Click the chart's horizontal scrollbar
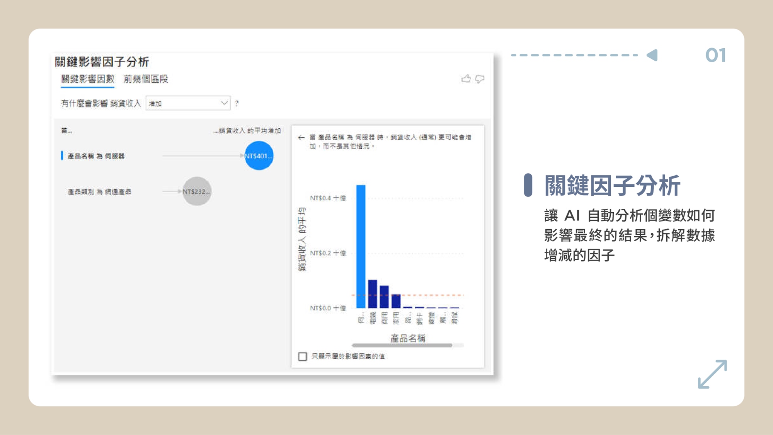The height and width of the screenshot is (435, 773). [x=402, y=345]
